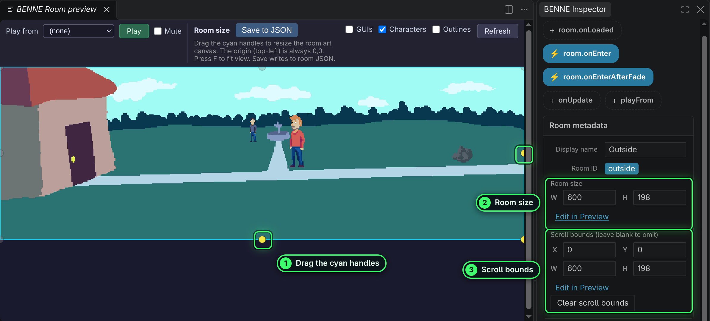This screenshot has width=710, height=321.
Task: Click the preview scrollbar down arrow
Action: click(x=529, y=317)
